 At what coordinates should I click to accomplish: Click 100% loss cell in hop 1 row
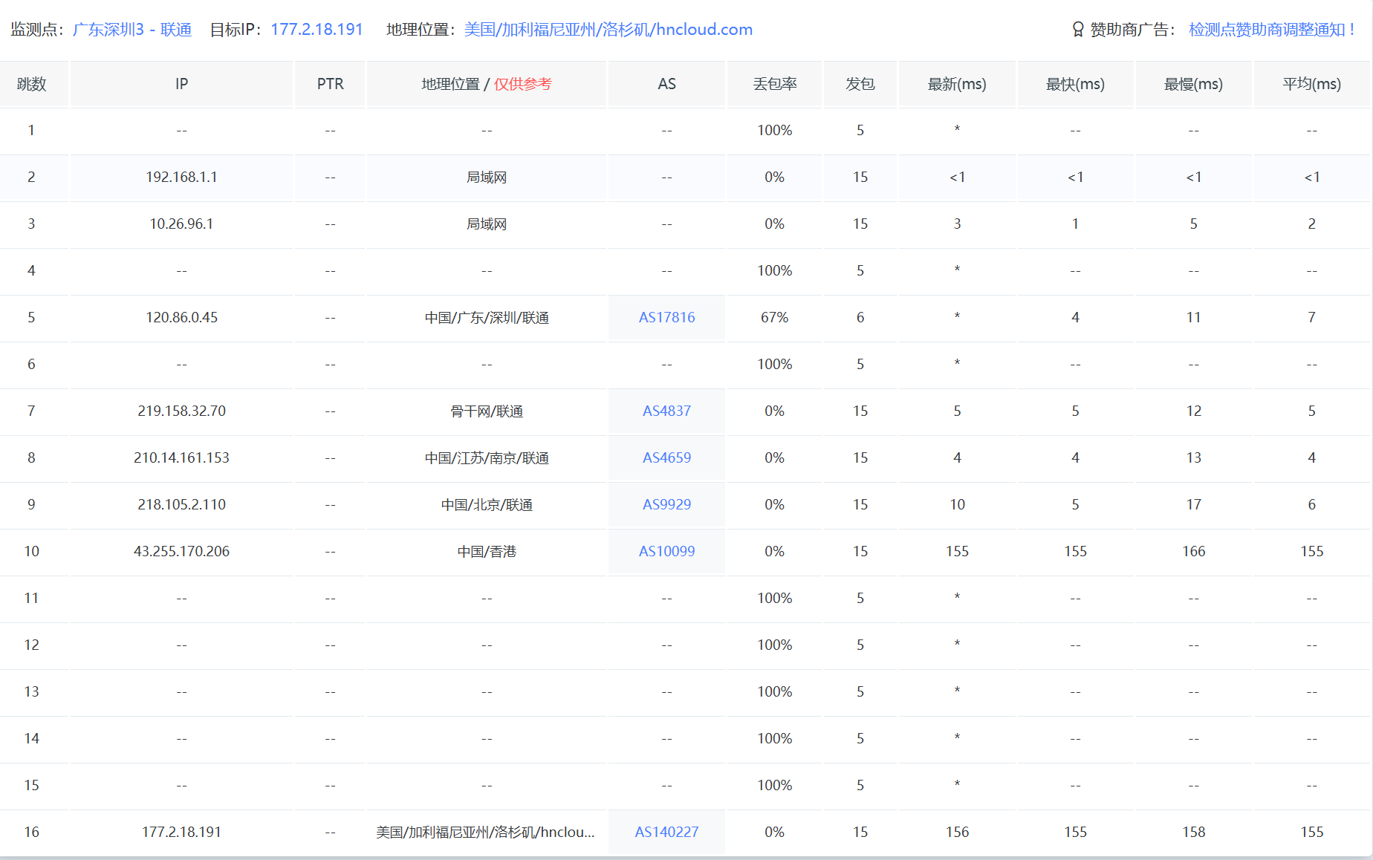(775, 130)
